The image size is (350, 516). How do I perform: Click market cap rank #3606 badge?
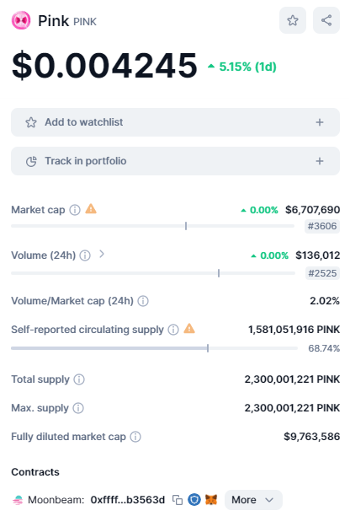[x=322, y=226]
